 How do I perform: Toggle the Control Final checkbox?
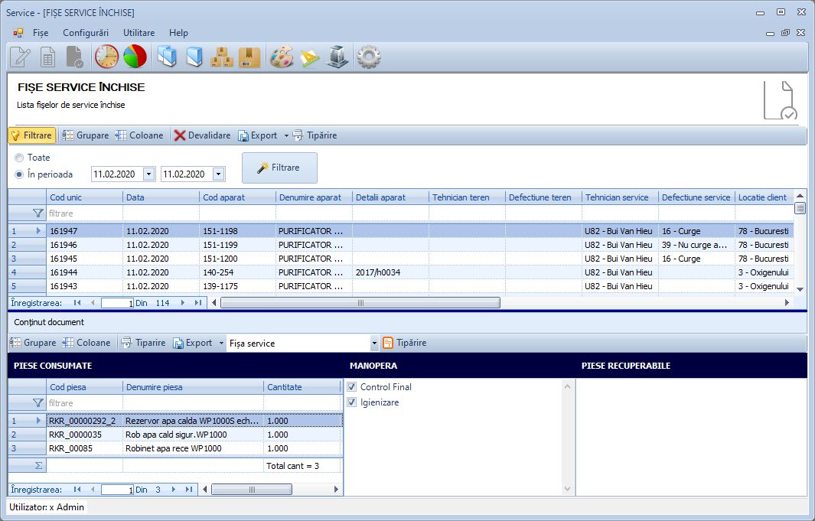352,387
